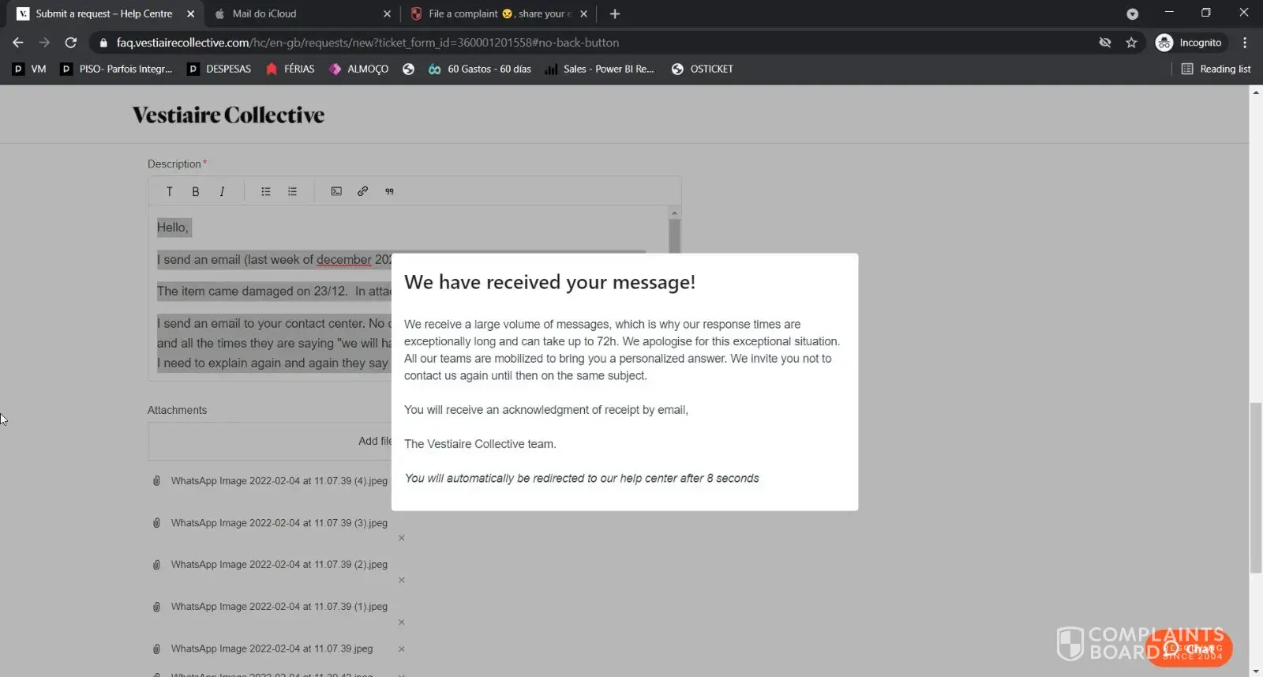
Task: Switch to the File a complaint tab
Action: click(499, 13)
